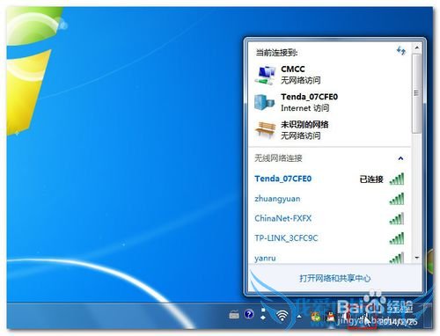440x336 pixels.
Task: Show hidden tray icons arrow
Action: (299, 317)
